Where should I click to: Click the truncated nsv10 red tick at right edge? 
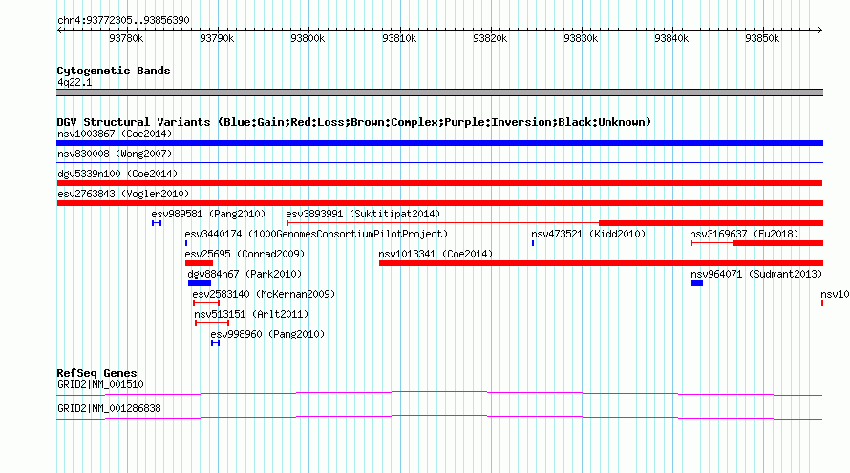point(822,303)
